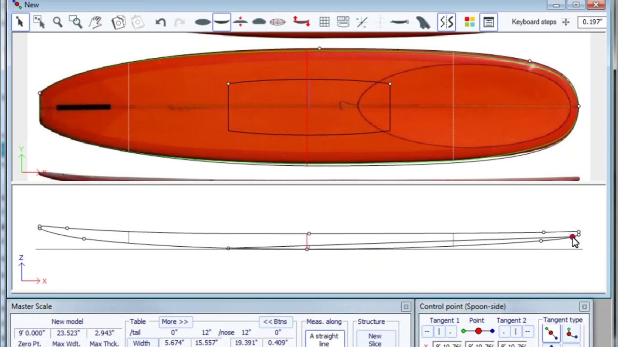Screen dimensions: 618x347
Task: Show the solid 3D shape view
Action: [x=259, y=22]
